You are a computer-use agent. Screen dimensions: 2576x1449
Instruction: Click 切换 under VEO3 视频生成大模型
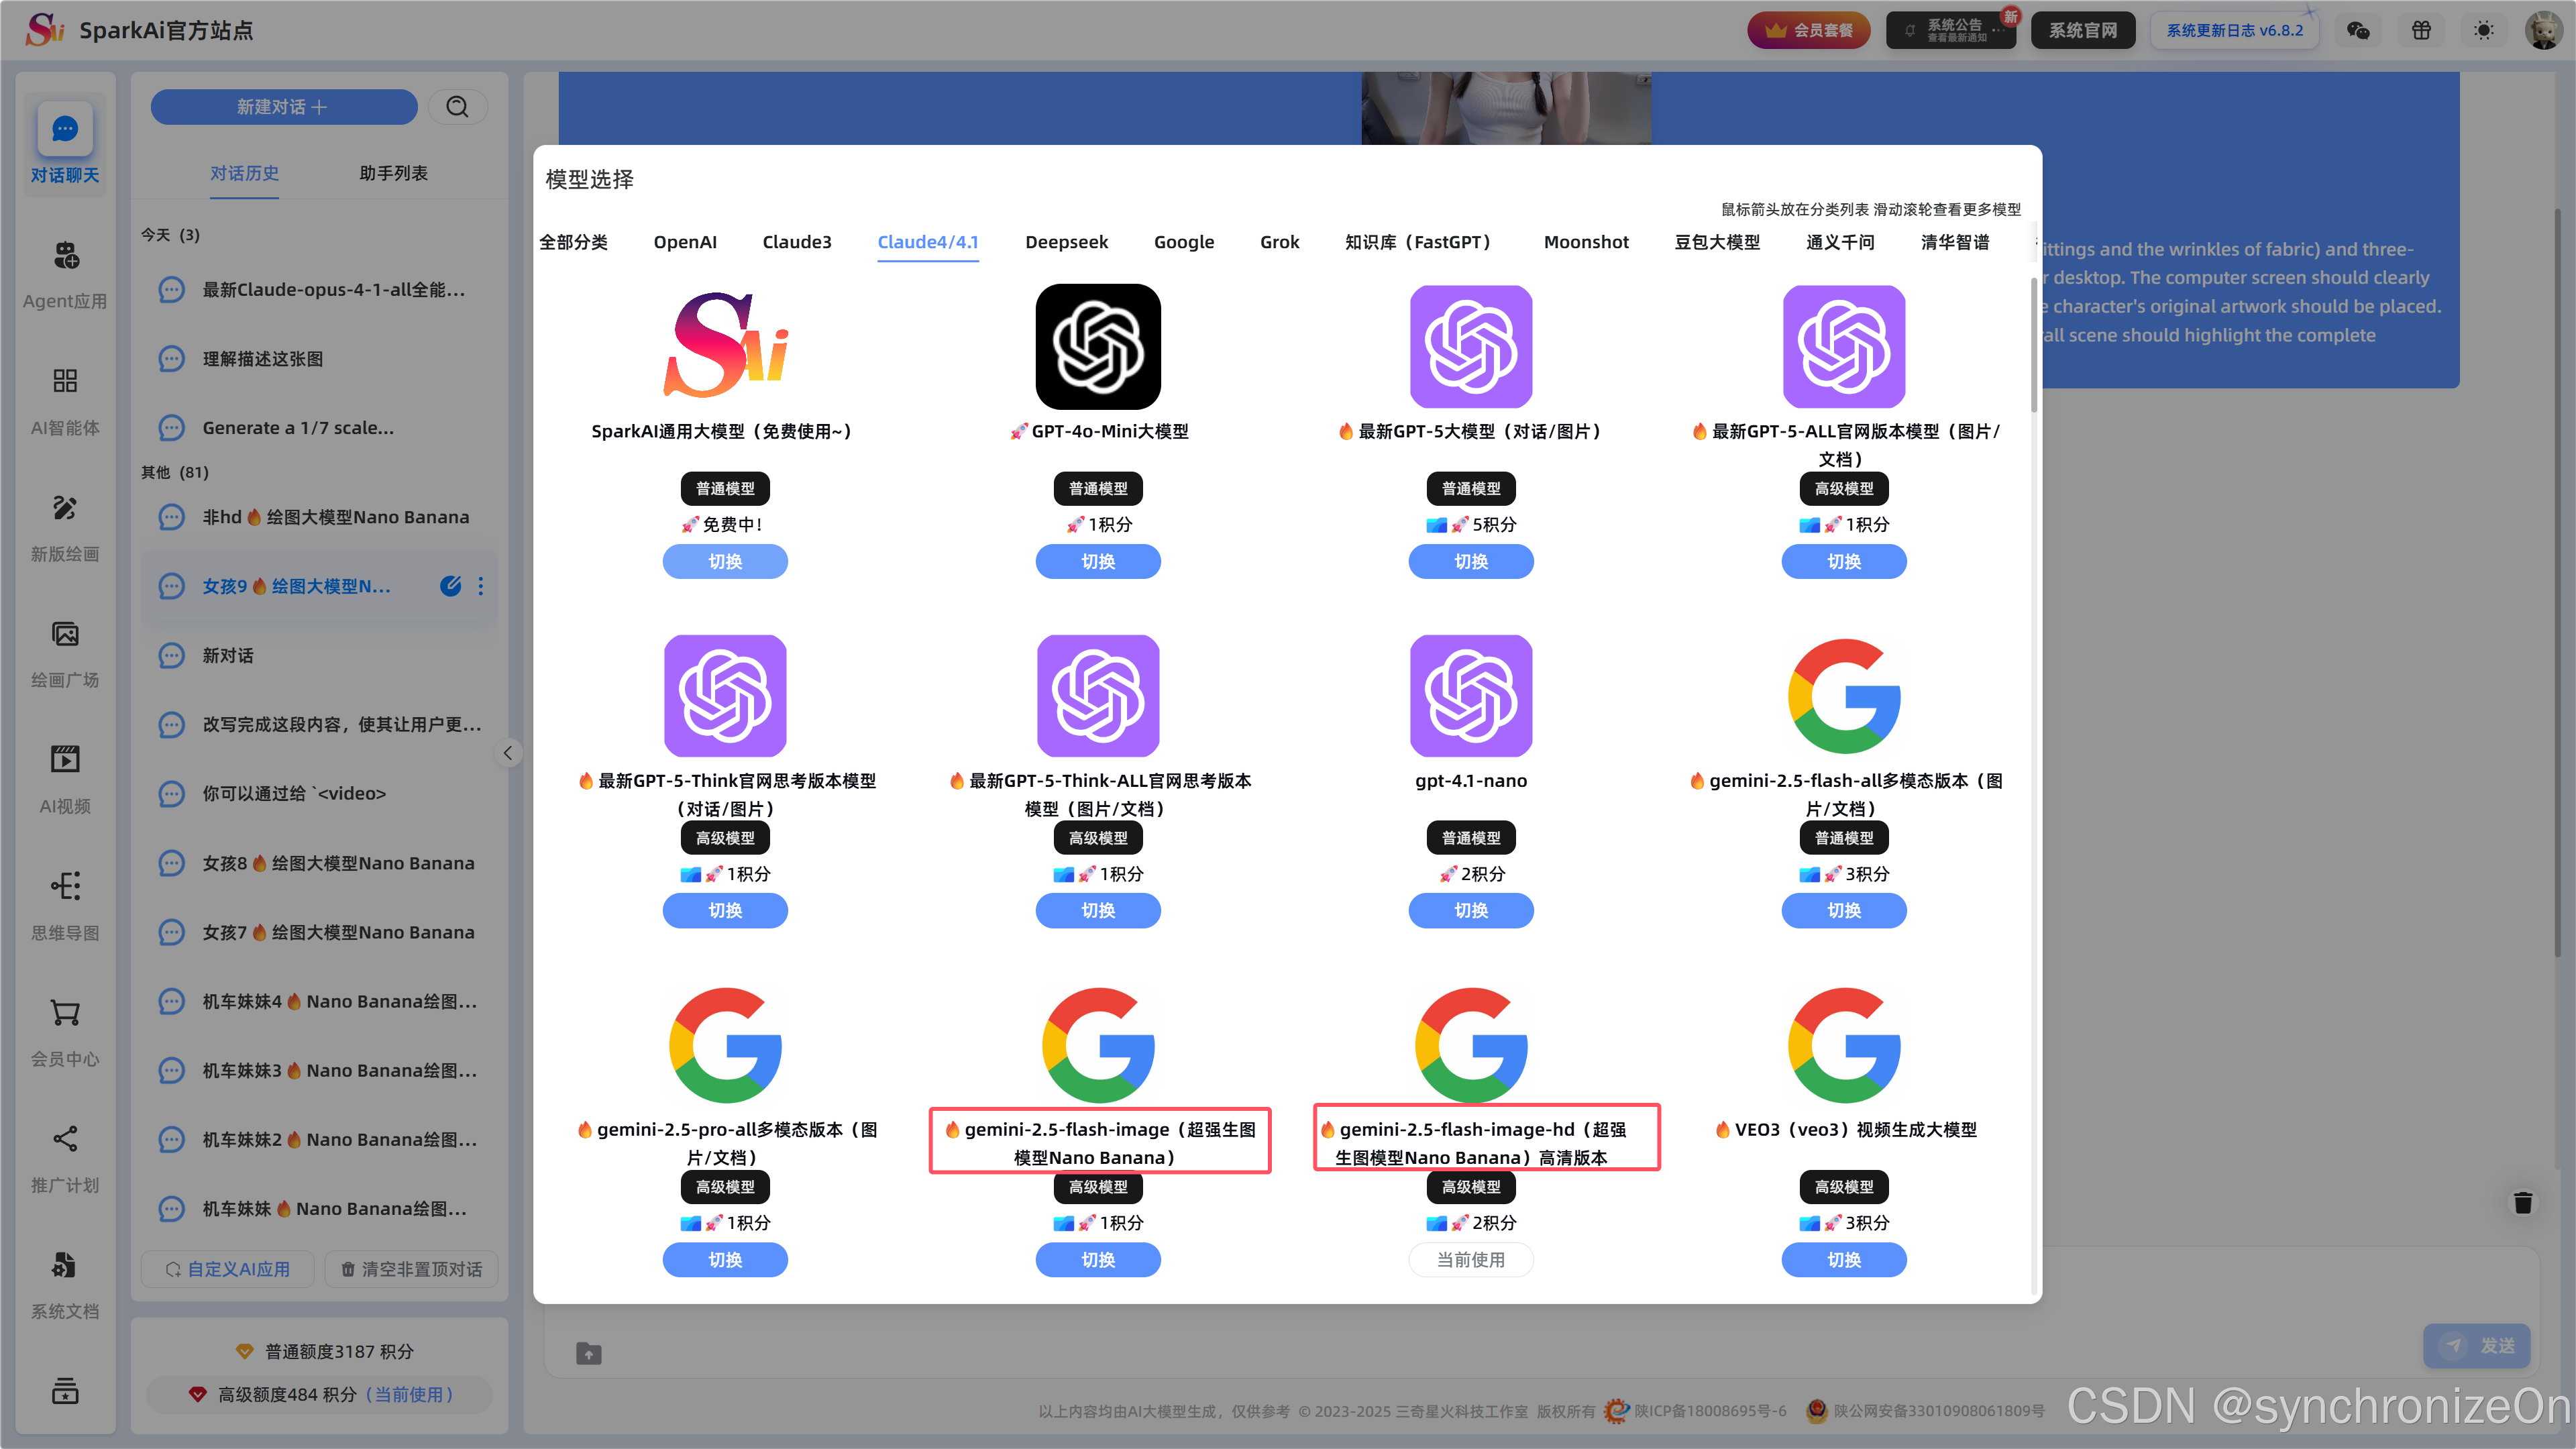(1844, 1260)
